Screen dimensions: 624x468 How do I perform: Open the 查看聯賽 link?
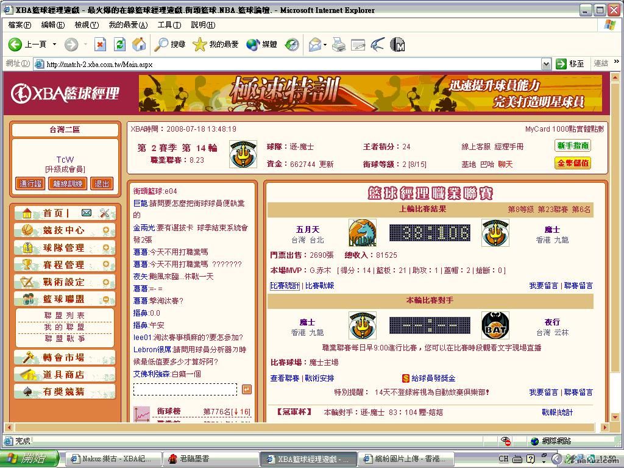pyautogui.click(x=285, y=378)
